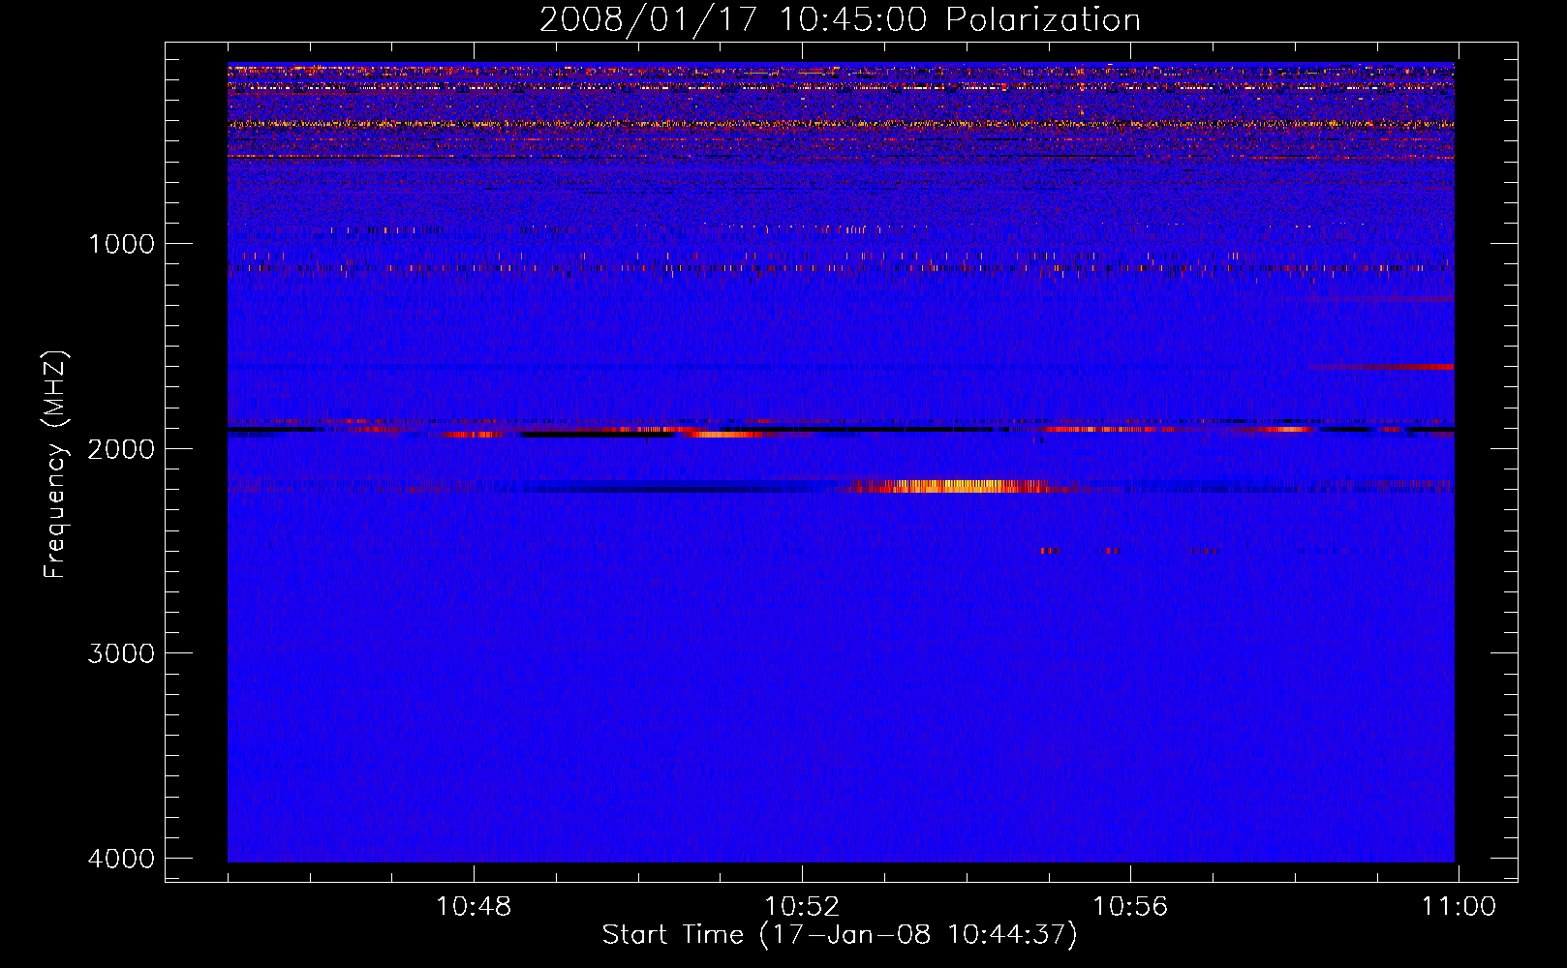
Task: Click the 10:56 time tick label
Action: click(x=1130, y=907)
